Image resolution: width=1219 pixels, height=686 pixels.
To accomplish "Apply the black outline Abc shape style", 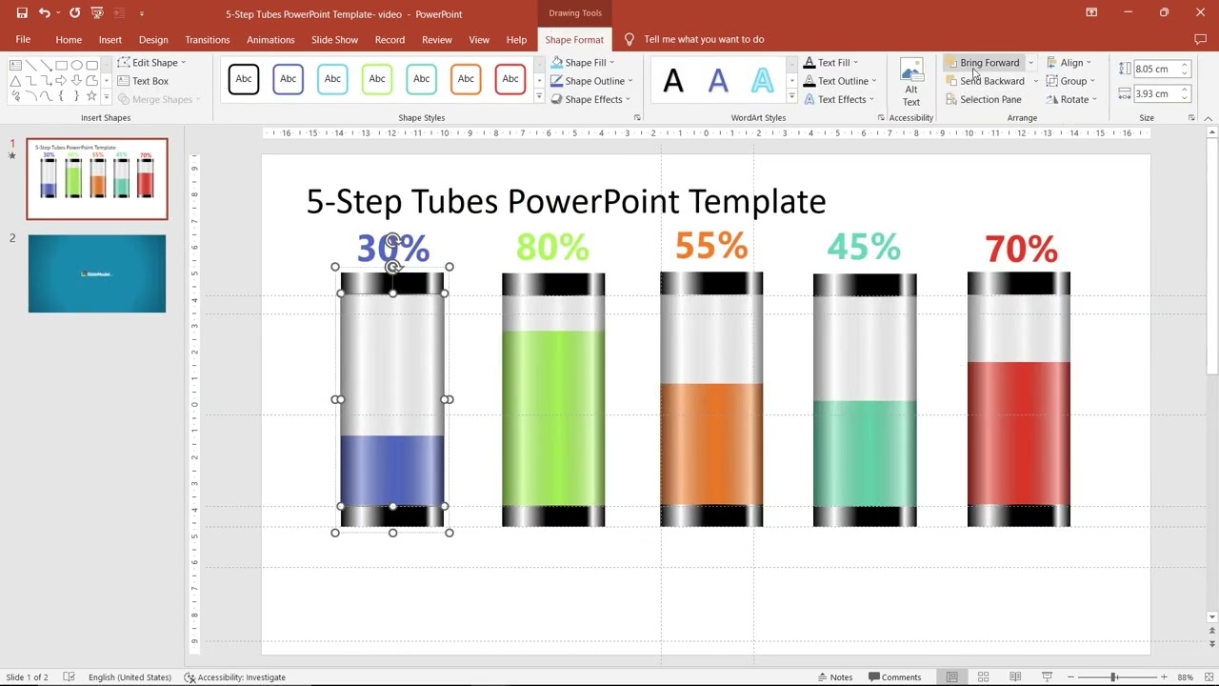I will pyautogui.click(x=244, y=79).
